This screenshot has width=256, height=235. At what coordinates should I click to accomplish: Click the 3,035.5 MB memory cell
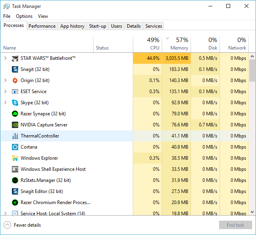(x=176, y=58)
